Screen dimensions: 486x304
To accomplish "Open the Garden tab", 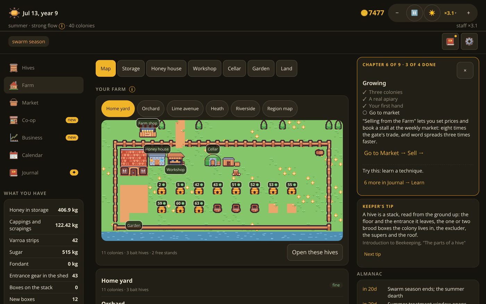I will [261, 68].
